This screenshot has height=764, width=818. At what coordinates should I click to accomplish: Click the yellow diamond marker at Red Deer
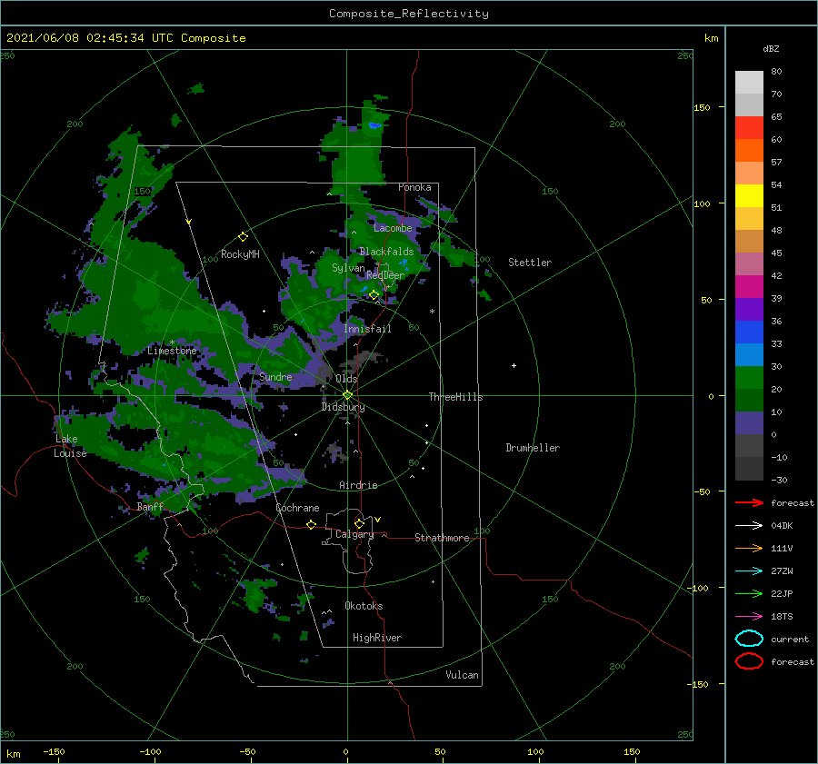[x=374, y=295]
